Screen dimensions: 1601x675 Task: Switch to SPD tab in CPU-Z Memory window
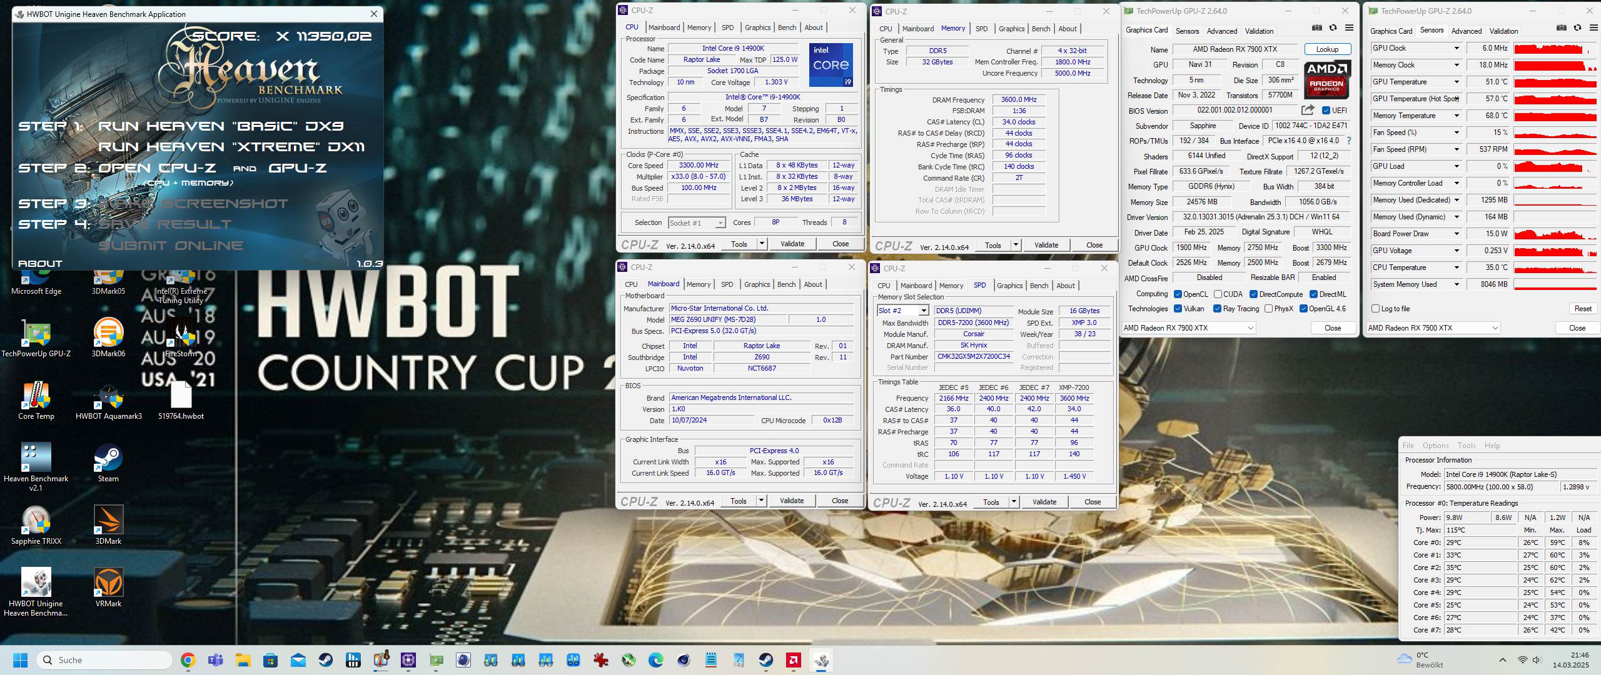coord(982,29)
